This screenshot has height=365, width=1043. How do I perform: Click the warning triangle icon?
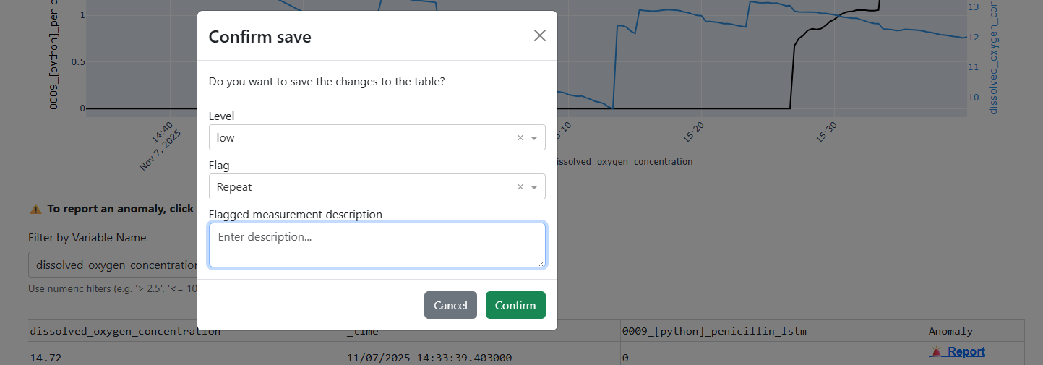pyautogui.click(x=35, y=209)
